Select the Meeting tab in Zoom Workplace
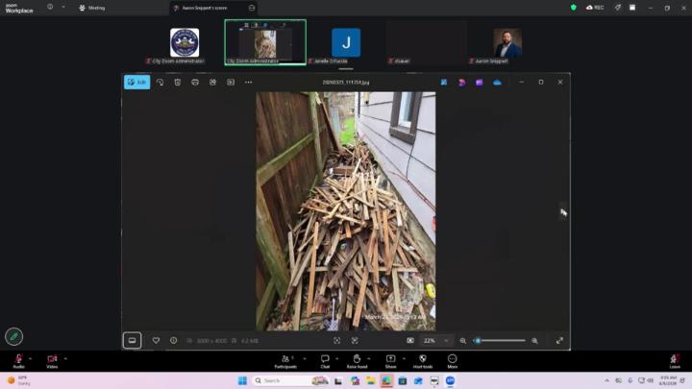The height and width of the screenshot is (389, 692). [92, 8]
